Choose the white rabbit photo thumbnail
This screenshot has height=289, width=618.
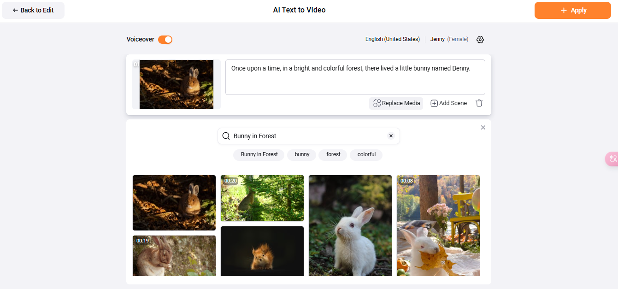[x=350, y=225]
